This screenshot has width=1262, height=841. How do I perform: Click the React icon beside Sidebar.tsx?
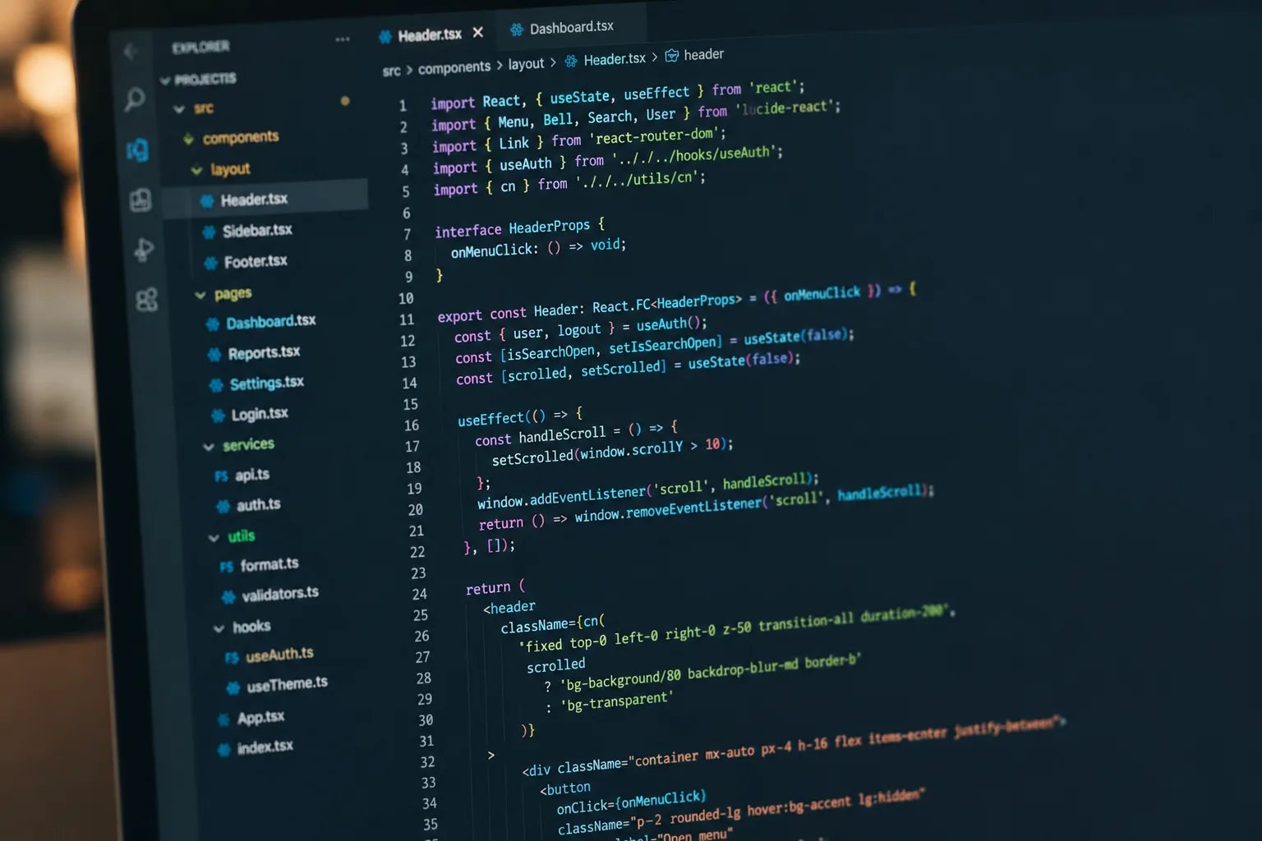click(x=209, y=232)
